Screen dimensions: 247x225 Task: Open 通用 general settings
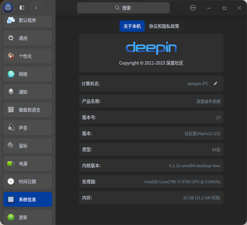[28, 38]
